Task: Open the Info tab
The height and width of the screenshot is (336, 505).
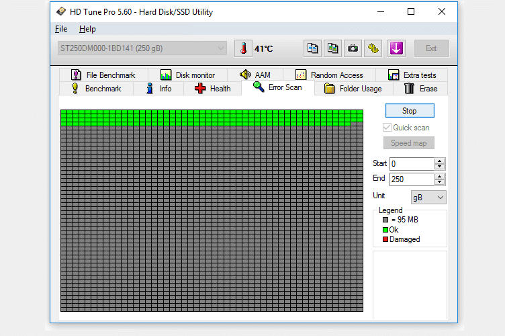Action: (x=158, y=89)
